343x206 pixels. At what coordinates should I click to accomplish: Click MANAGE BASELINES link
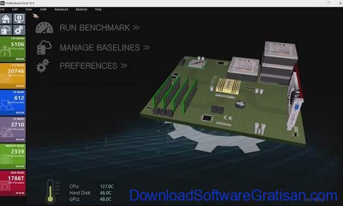[105, 48]
